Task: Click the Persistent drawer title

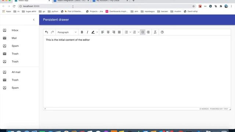Action: click(56, 19)
